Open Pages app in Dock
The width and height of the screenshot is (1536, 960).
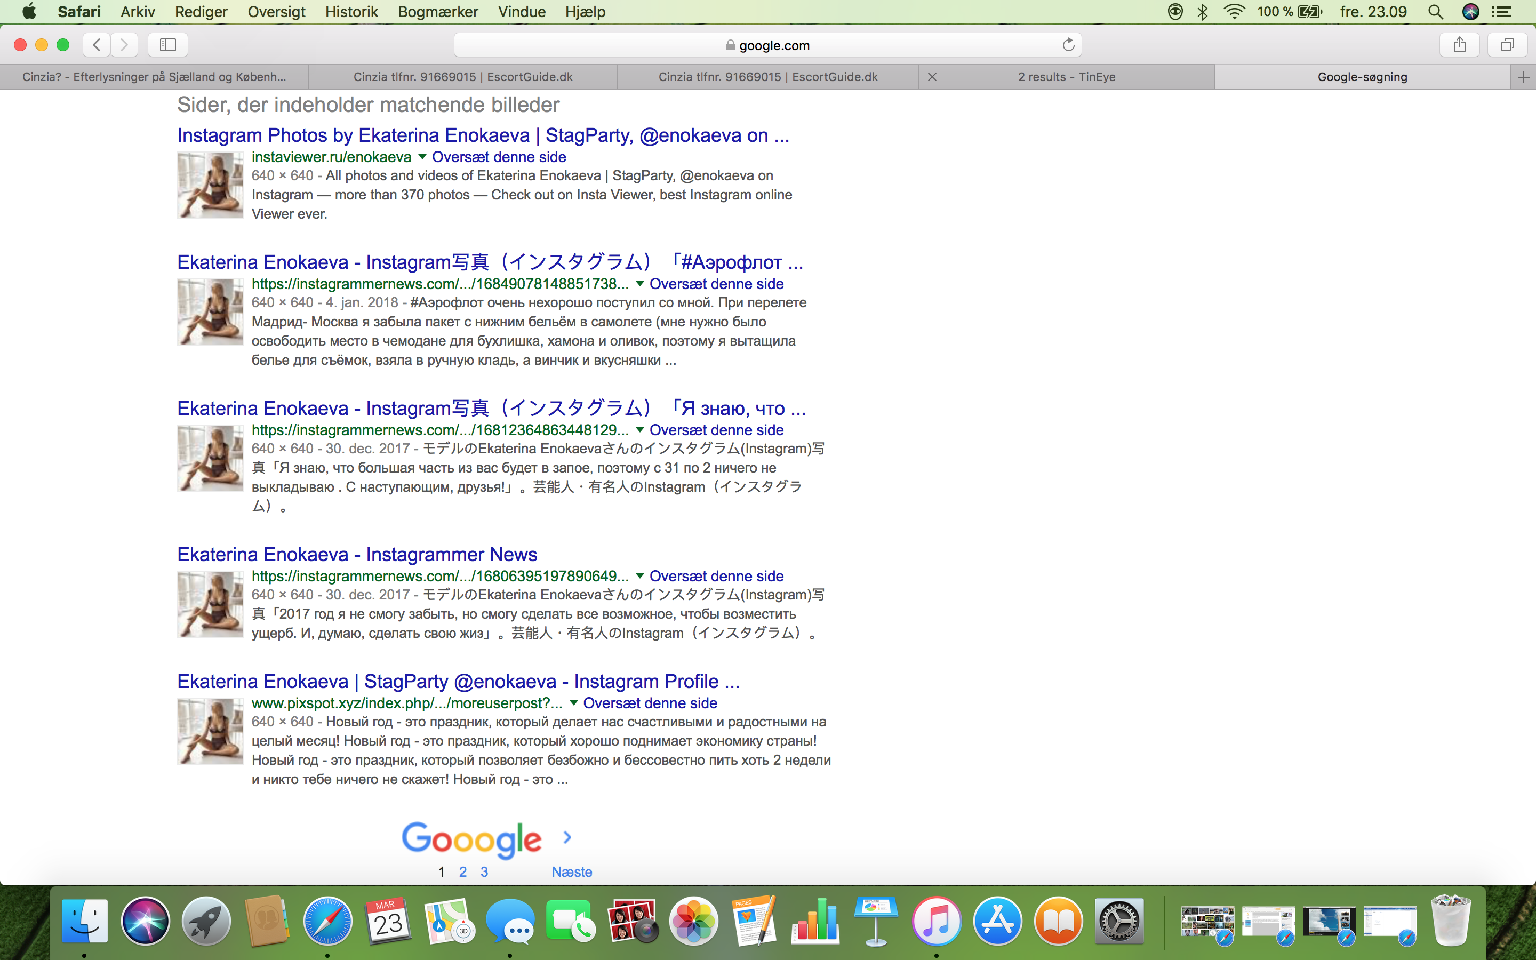click(754, 920)
